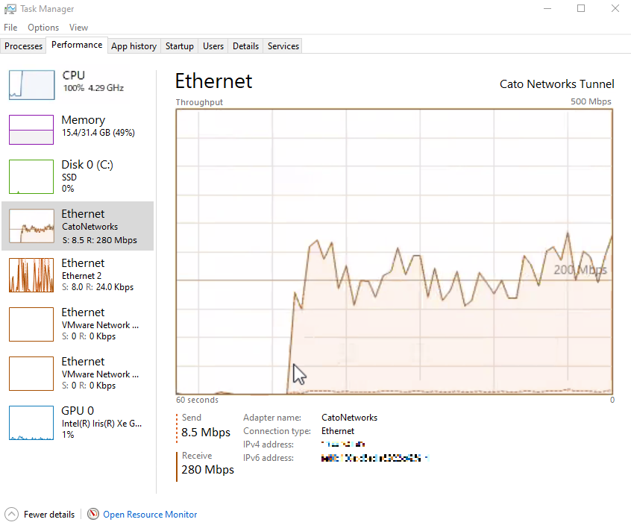Select the CatoNetworks Ethernet graph thumbnail
Viewport: 631px width, 531px height.
31,225
